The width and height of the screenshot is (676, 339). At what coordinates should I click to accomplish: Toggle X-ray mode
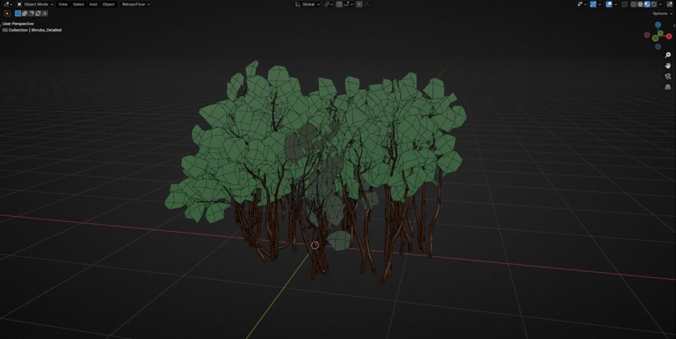click(x=625, y=4)
